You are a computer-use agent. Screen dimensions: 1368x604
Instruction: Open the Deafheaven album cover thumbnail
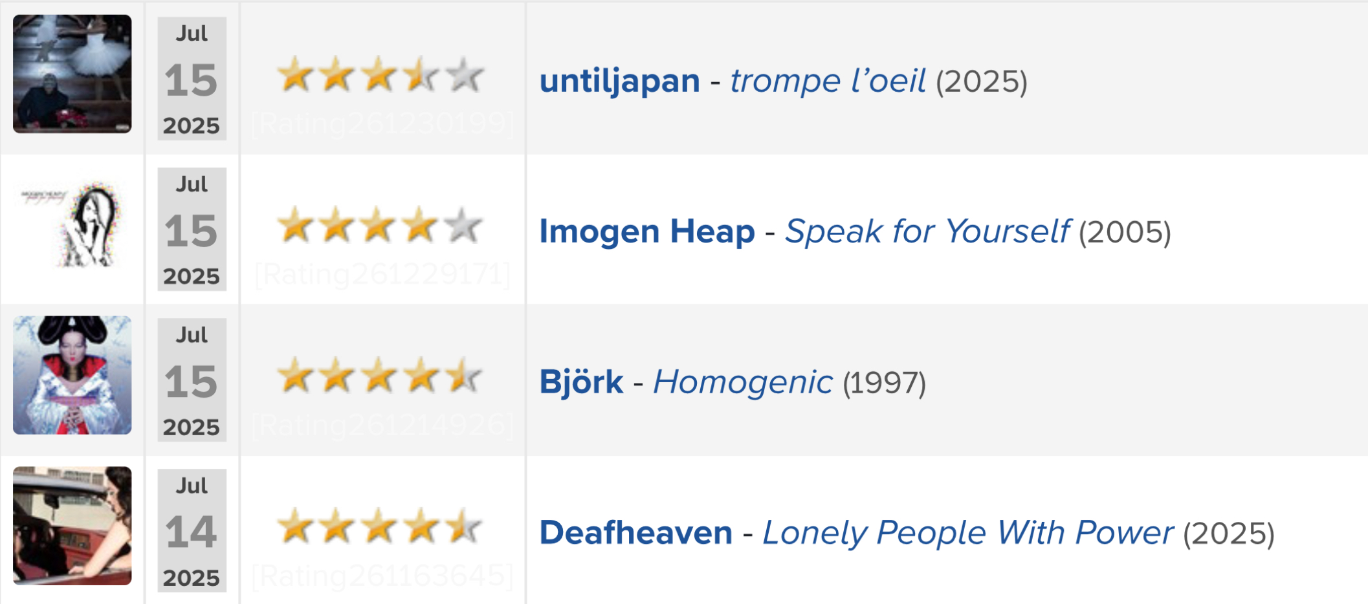point(72,526)
